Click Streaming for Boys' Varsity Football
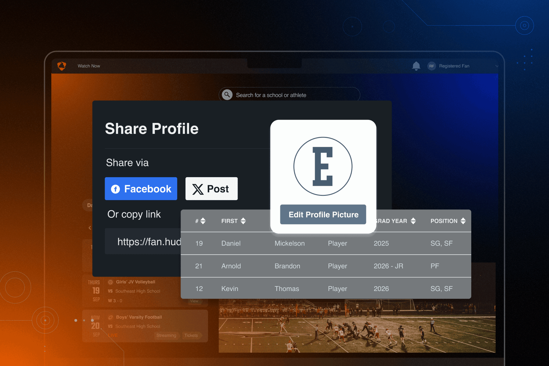Viewport: 549px width, 366px height. click(167, 335)
